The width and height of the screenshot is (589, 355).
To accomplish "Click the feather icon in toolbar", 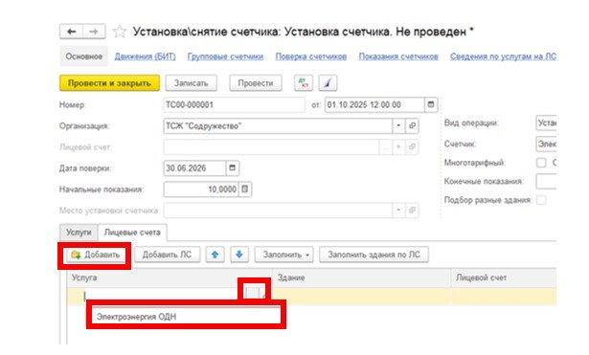I will tap(328, 83).
